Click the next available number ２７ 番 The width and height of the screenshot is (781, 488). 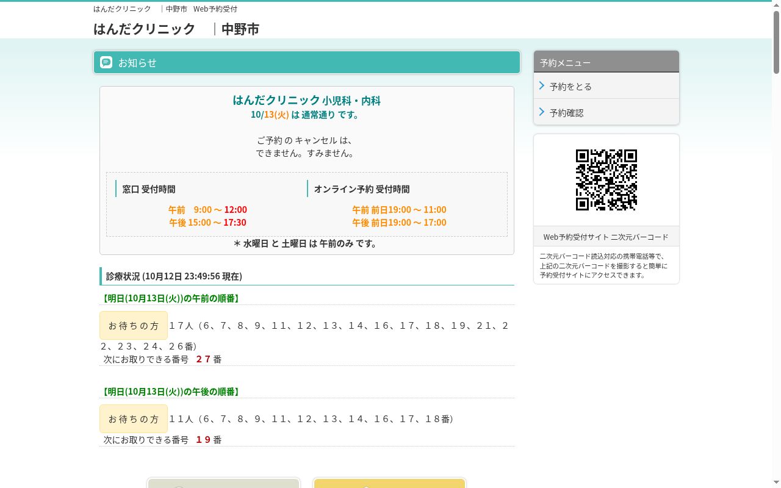tap(209, 359)
